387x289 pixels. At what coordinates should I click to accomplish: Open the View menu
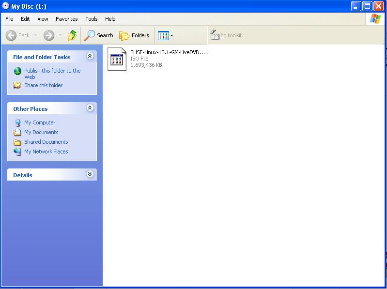coord(43,19)
